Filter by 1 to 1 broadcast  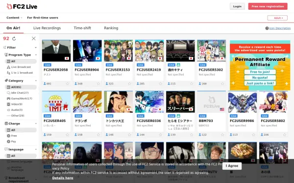coord(21,73)
